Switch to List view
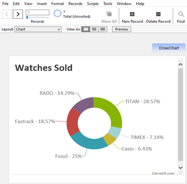 (94, 29)
